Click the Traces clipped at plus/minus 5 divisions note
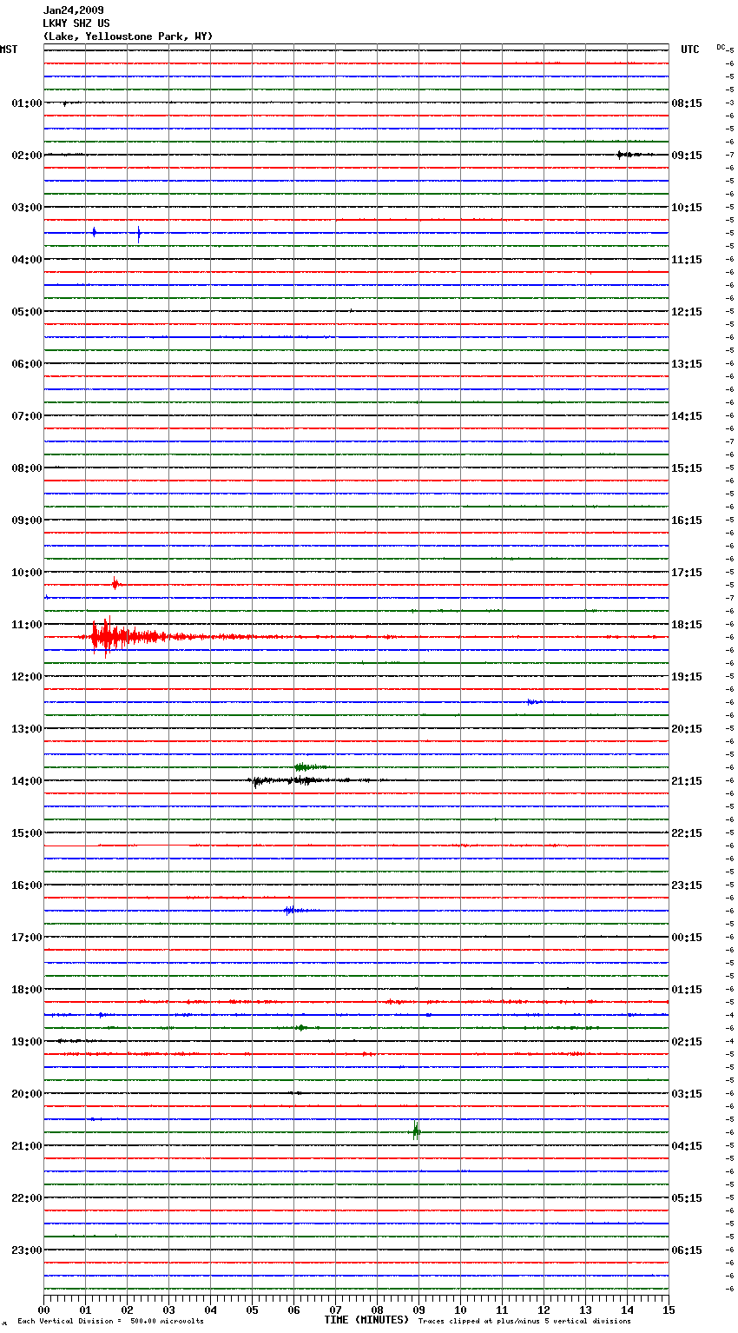Image resolution: width=738 pixels, height=1333 pixels. pos(524,1322)
